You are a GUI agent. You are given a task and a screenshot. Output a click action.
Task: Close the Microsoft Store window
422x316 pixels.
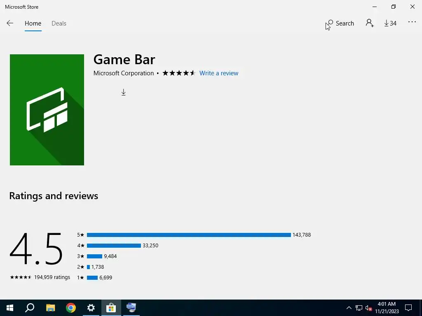click(x=412, y=7)
